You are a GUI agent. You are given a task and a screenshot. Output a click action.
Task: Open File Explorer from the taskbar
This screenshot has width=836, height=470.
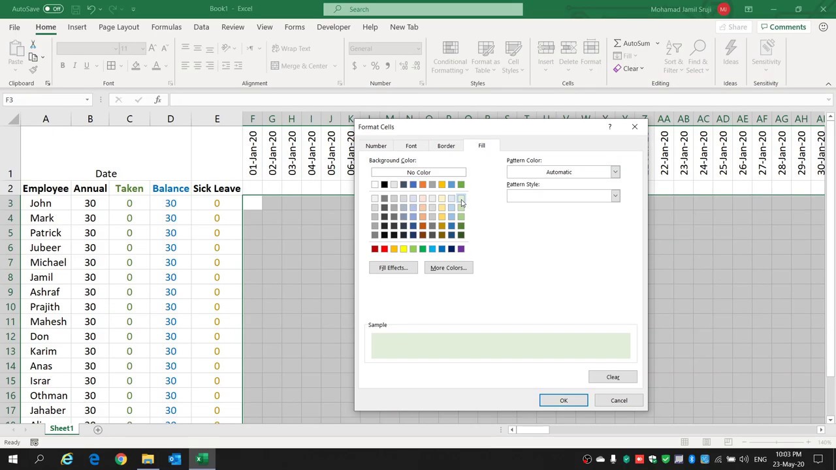148,459
